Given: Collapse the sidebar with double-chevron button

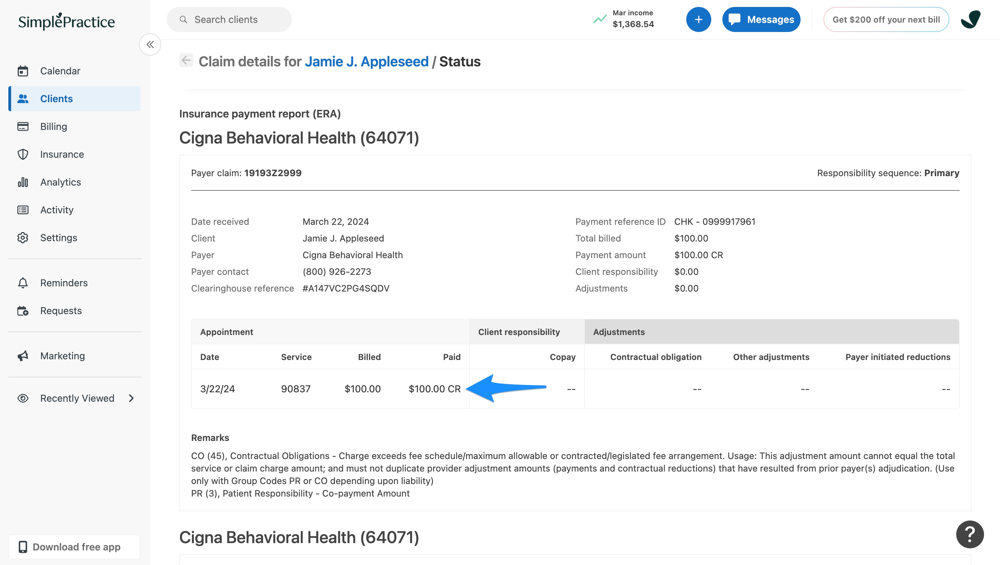Looking at the screenshot, I should coord(150,45).
